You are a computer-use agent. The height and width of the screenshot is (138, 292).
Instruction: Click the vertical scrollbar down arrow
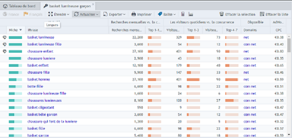coord(289,134)
